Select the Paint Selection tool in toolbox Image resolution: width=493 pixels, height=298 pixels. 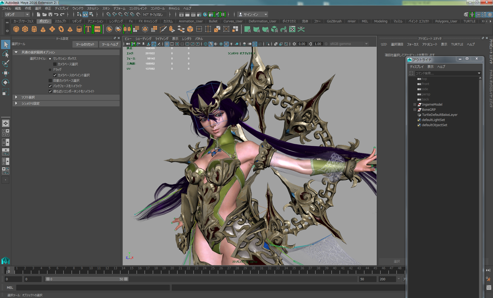(x=6, y=63)
